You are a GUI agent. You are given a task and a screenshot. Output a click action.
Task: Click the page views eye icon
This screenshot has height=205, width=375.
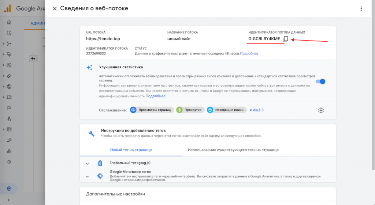(x=133, y=110)
